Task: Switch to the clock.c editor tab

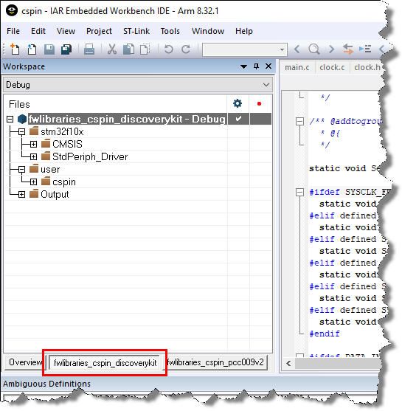Action: click(332, 67)
